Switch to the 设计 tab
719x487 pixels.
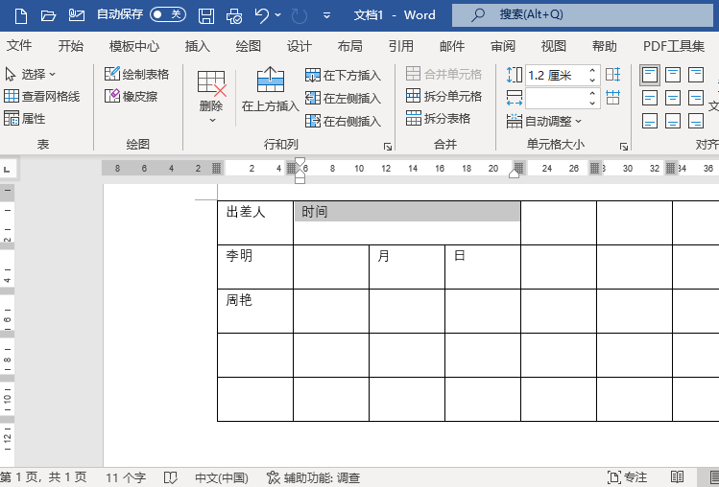tap(299, 46)
